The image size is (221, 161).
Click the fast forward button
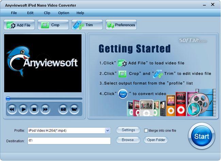click(45, 109)
